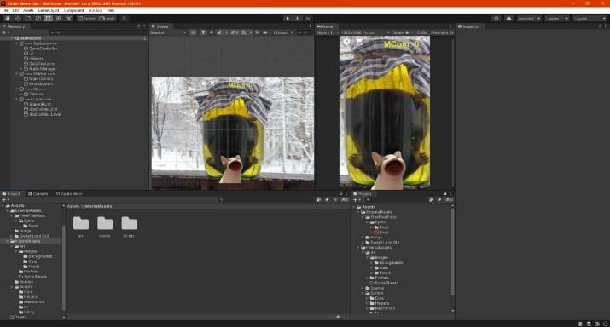Image resolution: width=610 pixels, height=327 pixels.
Task: Click the gear settings icon in Game view
Action: coord(347,41)
